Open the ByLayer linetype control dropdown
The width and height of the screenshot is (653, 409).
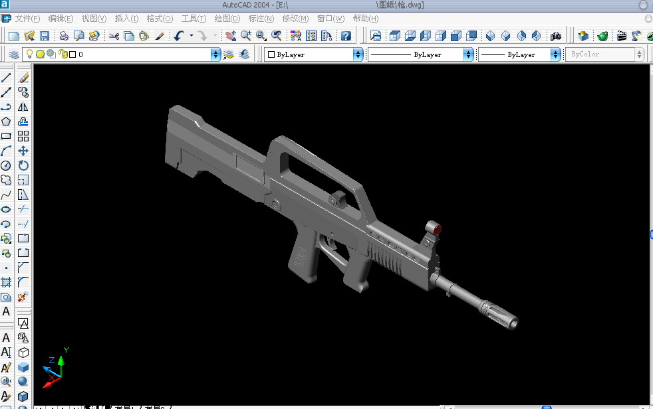468,54
